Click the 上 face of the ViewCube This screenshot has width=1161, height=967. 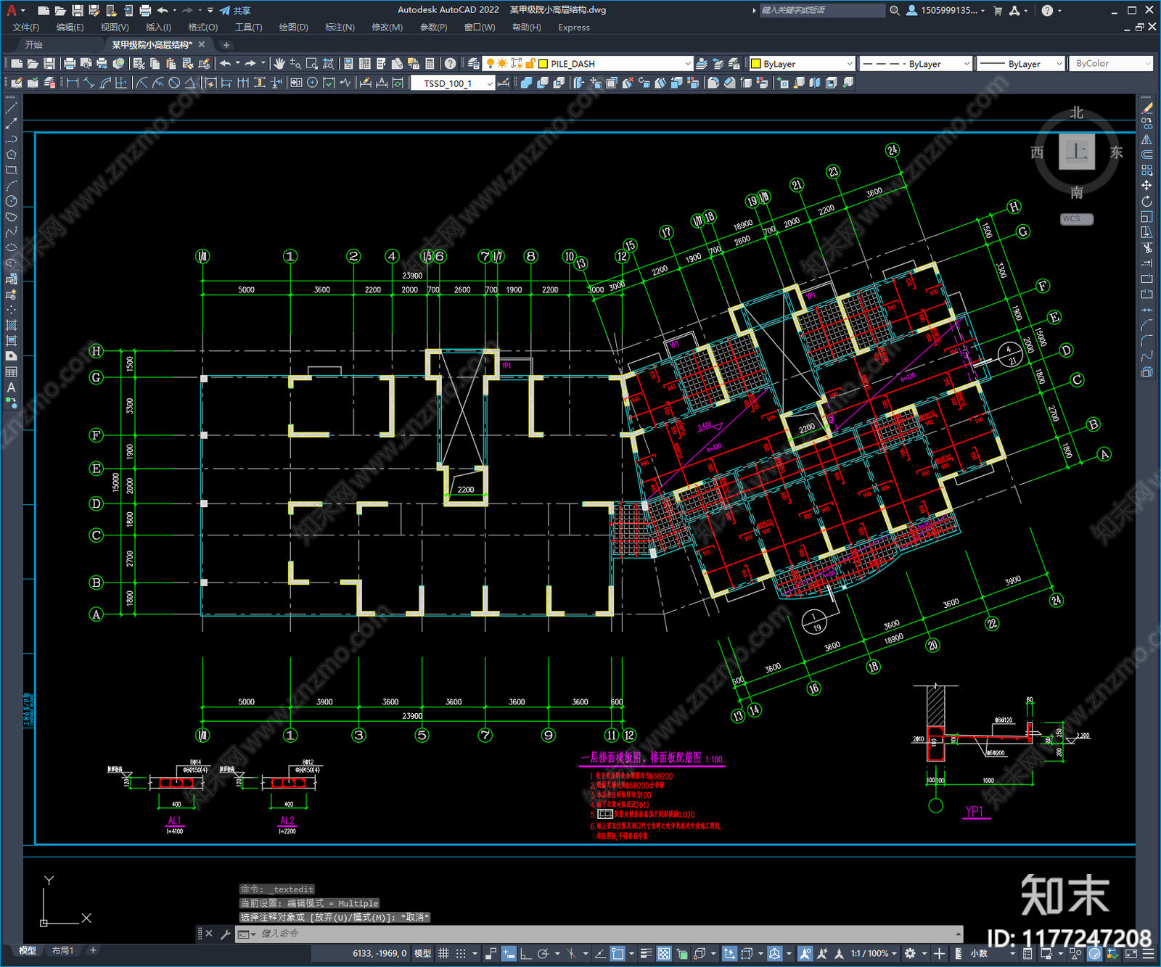(x=1077, y=152)
